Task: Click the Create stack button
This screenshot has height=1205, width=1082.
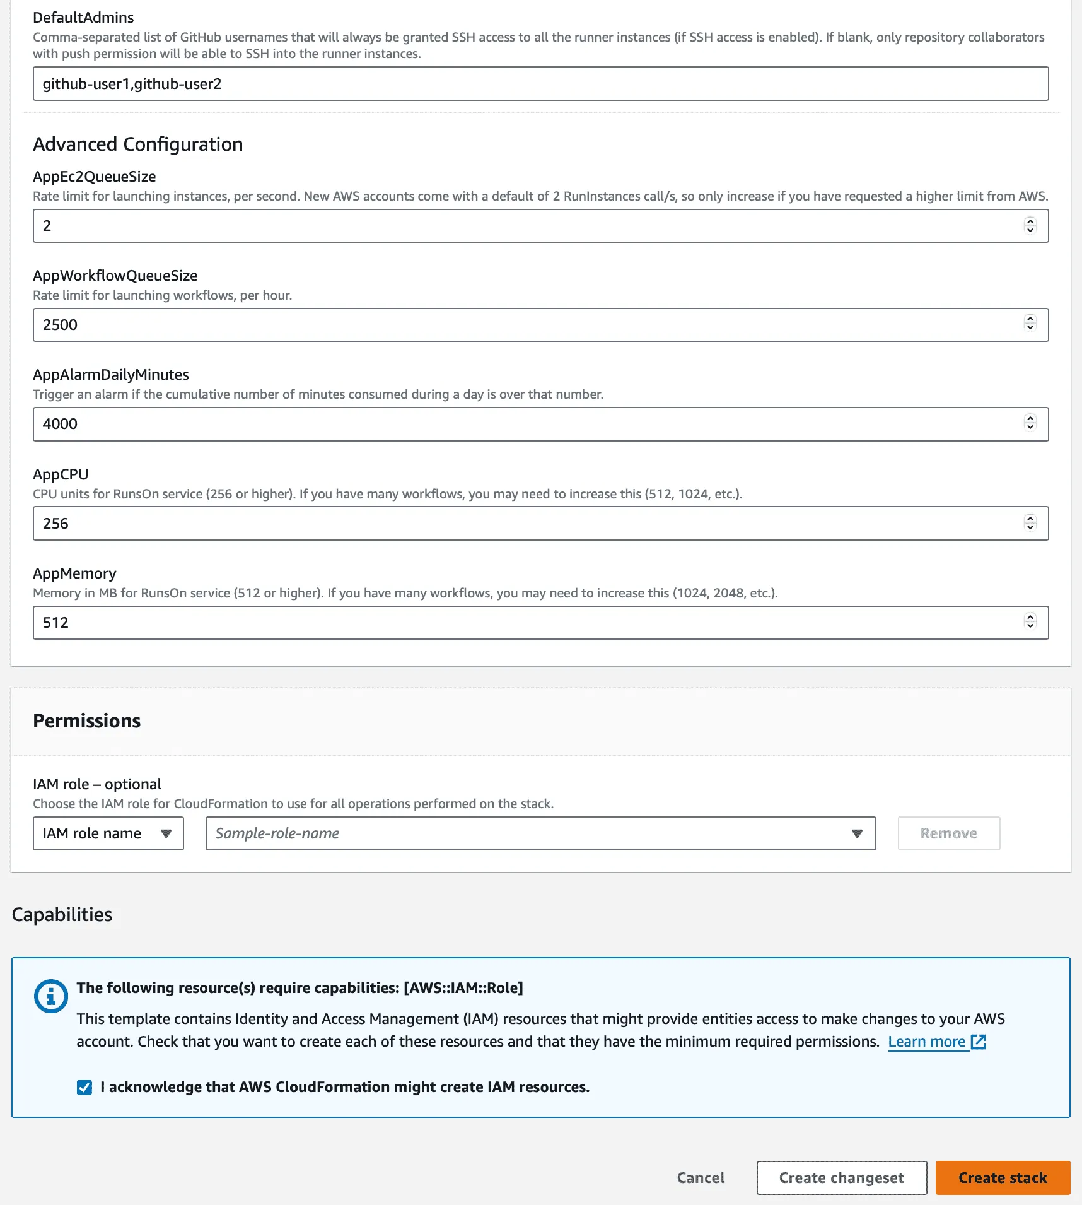Action: (1003, 1178)
